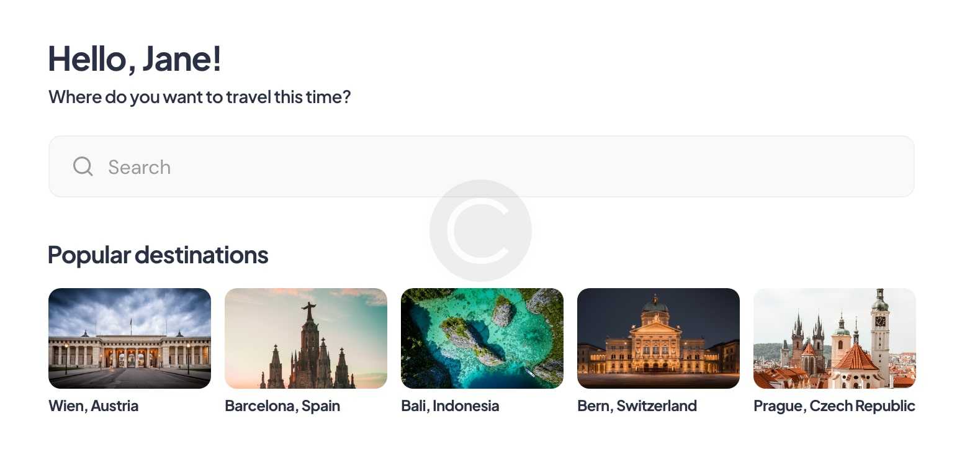
Task: Choose the Prague rooftops photo thumbnail
Action: coord(835,338)
